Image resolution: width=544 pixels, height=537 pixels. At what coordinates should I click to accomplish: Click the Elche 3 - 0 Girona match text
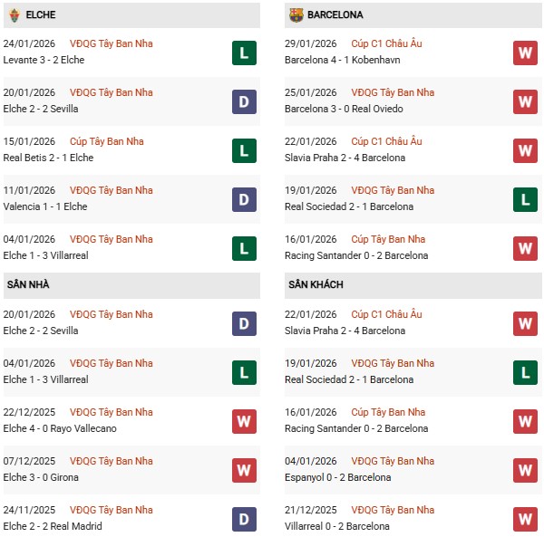point(41,477)
